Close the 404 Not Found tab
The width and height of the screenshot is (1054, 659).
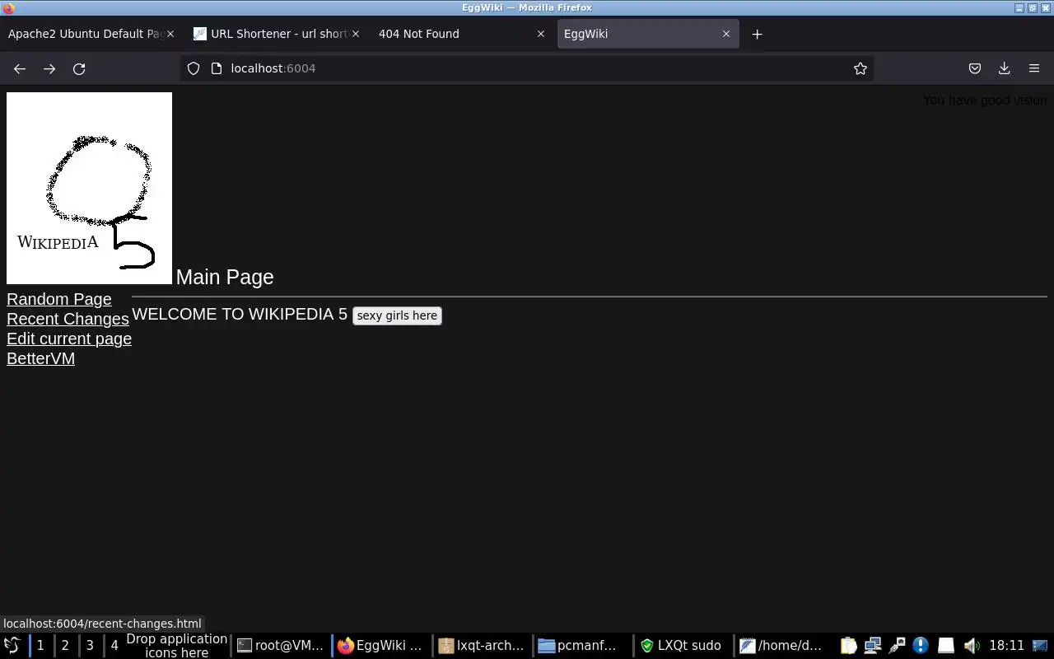(541, 34)
